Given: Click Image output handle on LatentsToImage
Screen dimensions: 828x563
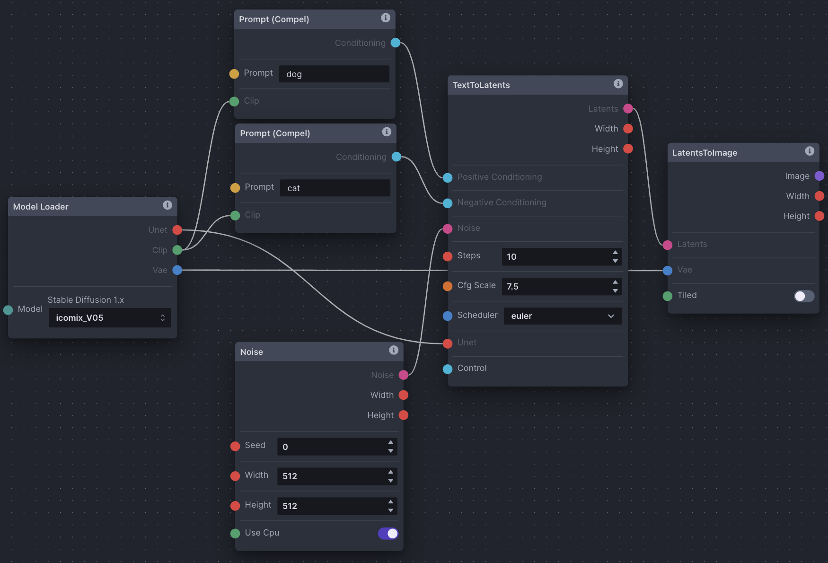Looking at the screenshot, I should point(819,176).
